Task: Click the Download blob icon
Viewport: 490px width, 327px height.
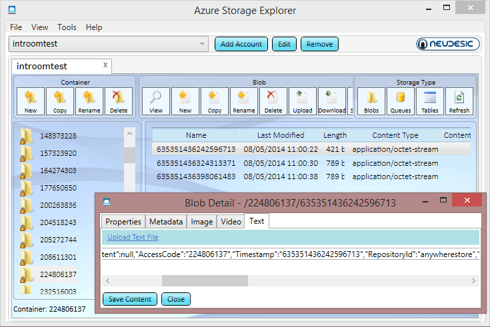Action: click(x=332, y=101)
